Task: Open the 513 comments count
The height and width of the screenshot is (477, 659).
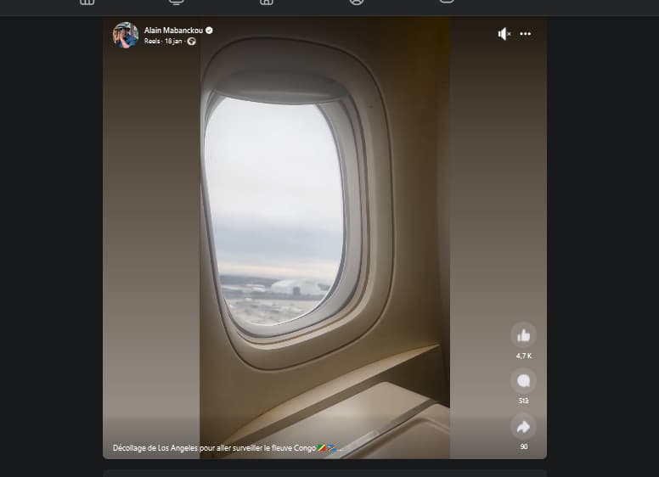Action: [x=523, y=401]
